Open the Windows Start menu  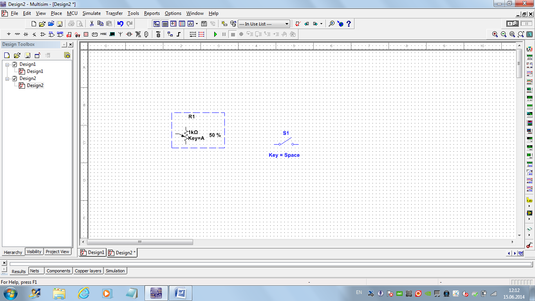point(10,293)
